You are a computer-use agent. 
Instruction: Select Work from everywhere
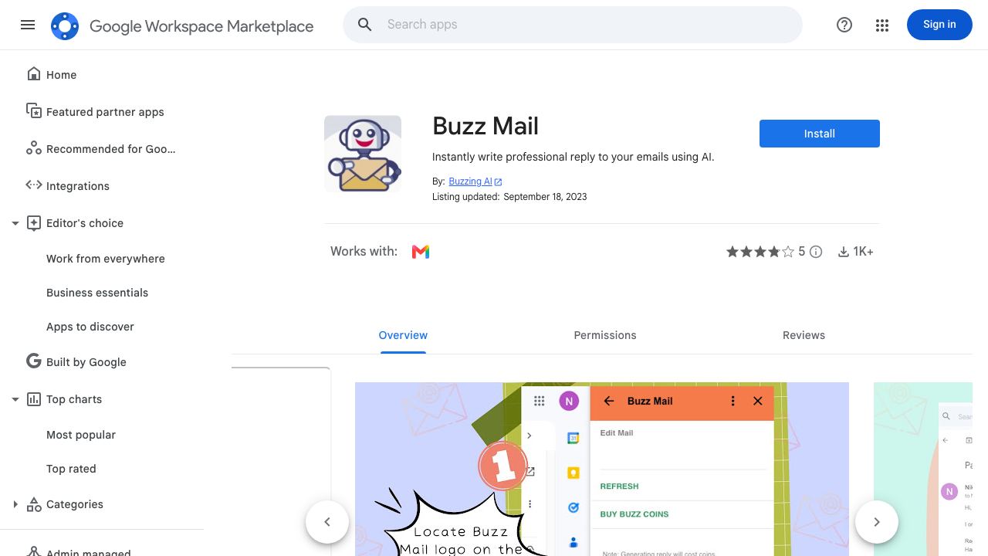pyautogui.click(x=106, y=259)
